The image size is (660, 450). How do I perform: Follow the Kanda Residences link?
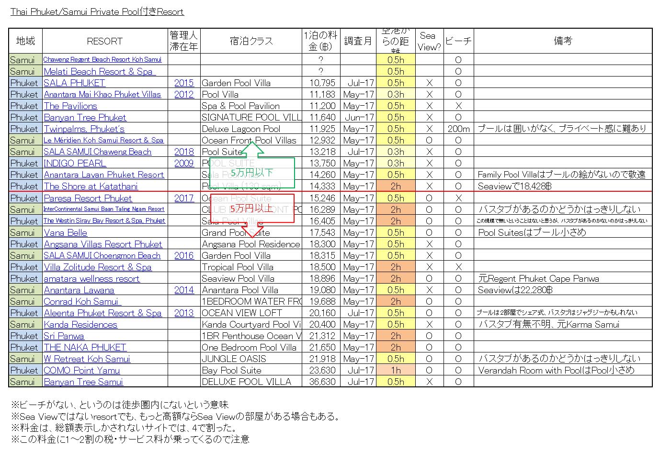pos(80,324)
